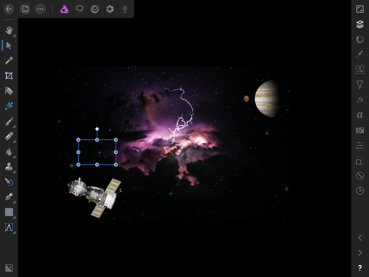Open the studio with the sliders icon
This screenshot has width=369, height=277.
tap(360, 145)
